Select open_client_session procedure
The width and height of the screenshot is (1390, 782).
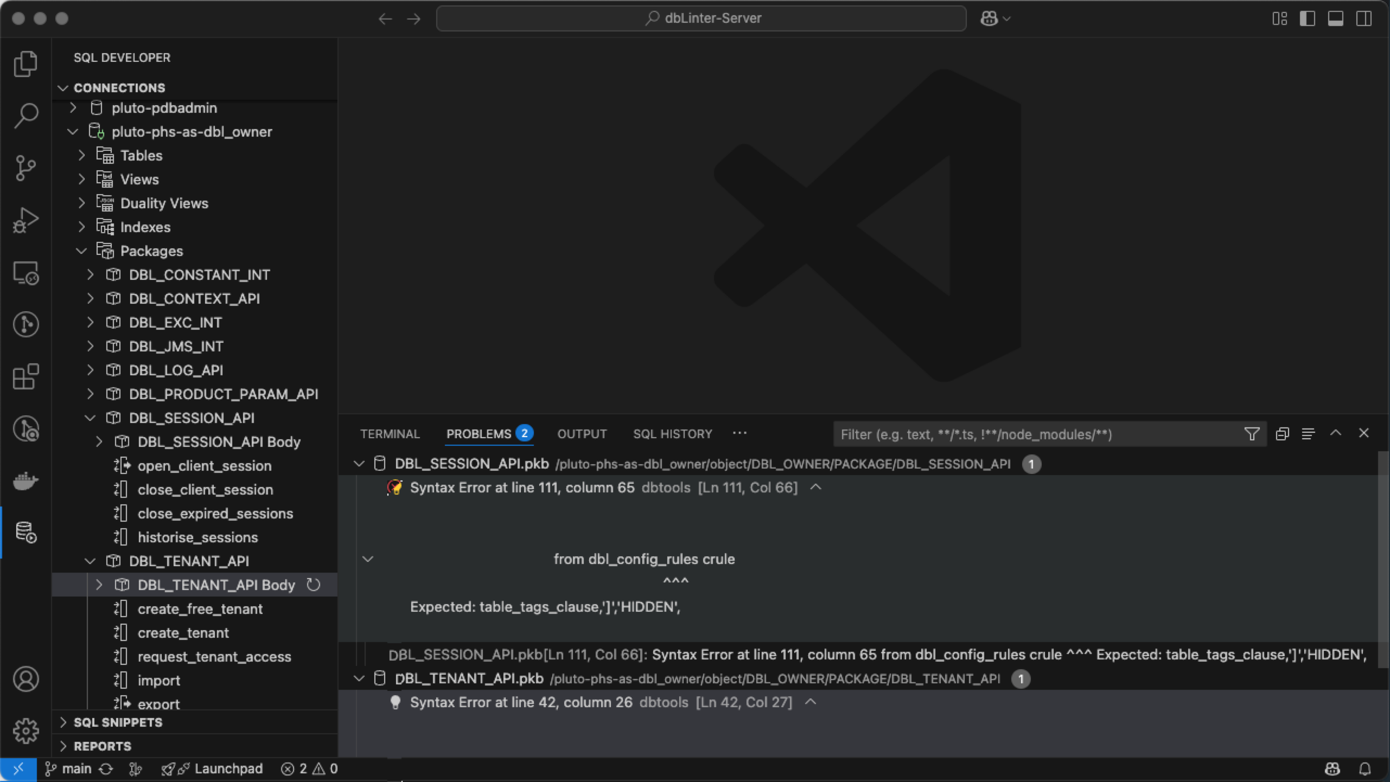(x=204, y=466)
